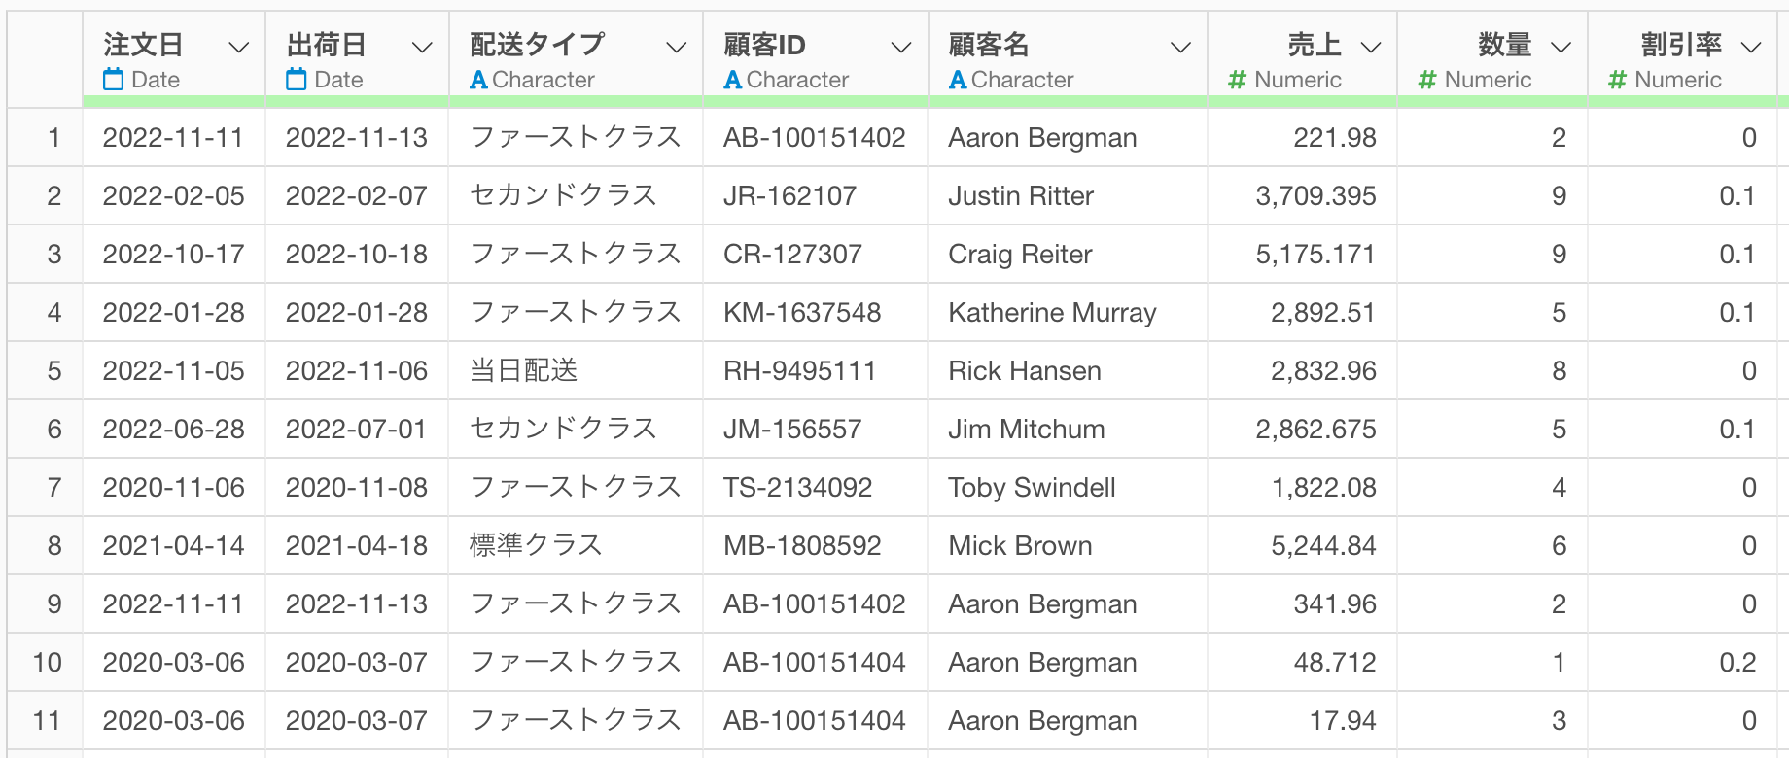Open the 売上 column dropdown chevron

coord(1371,47)
